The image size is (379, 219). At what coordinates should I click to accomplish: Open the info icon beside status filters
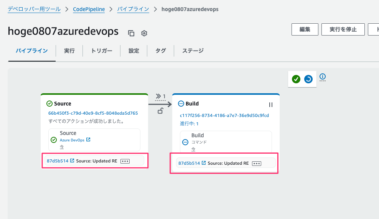point(323,76)
